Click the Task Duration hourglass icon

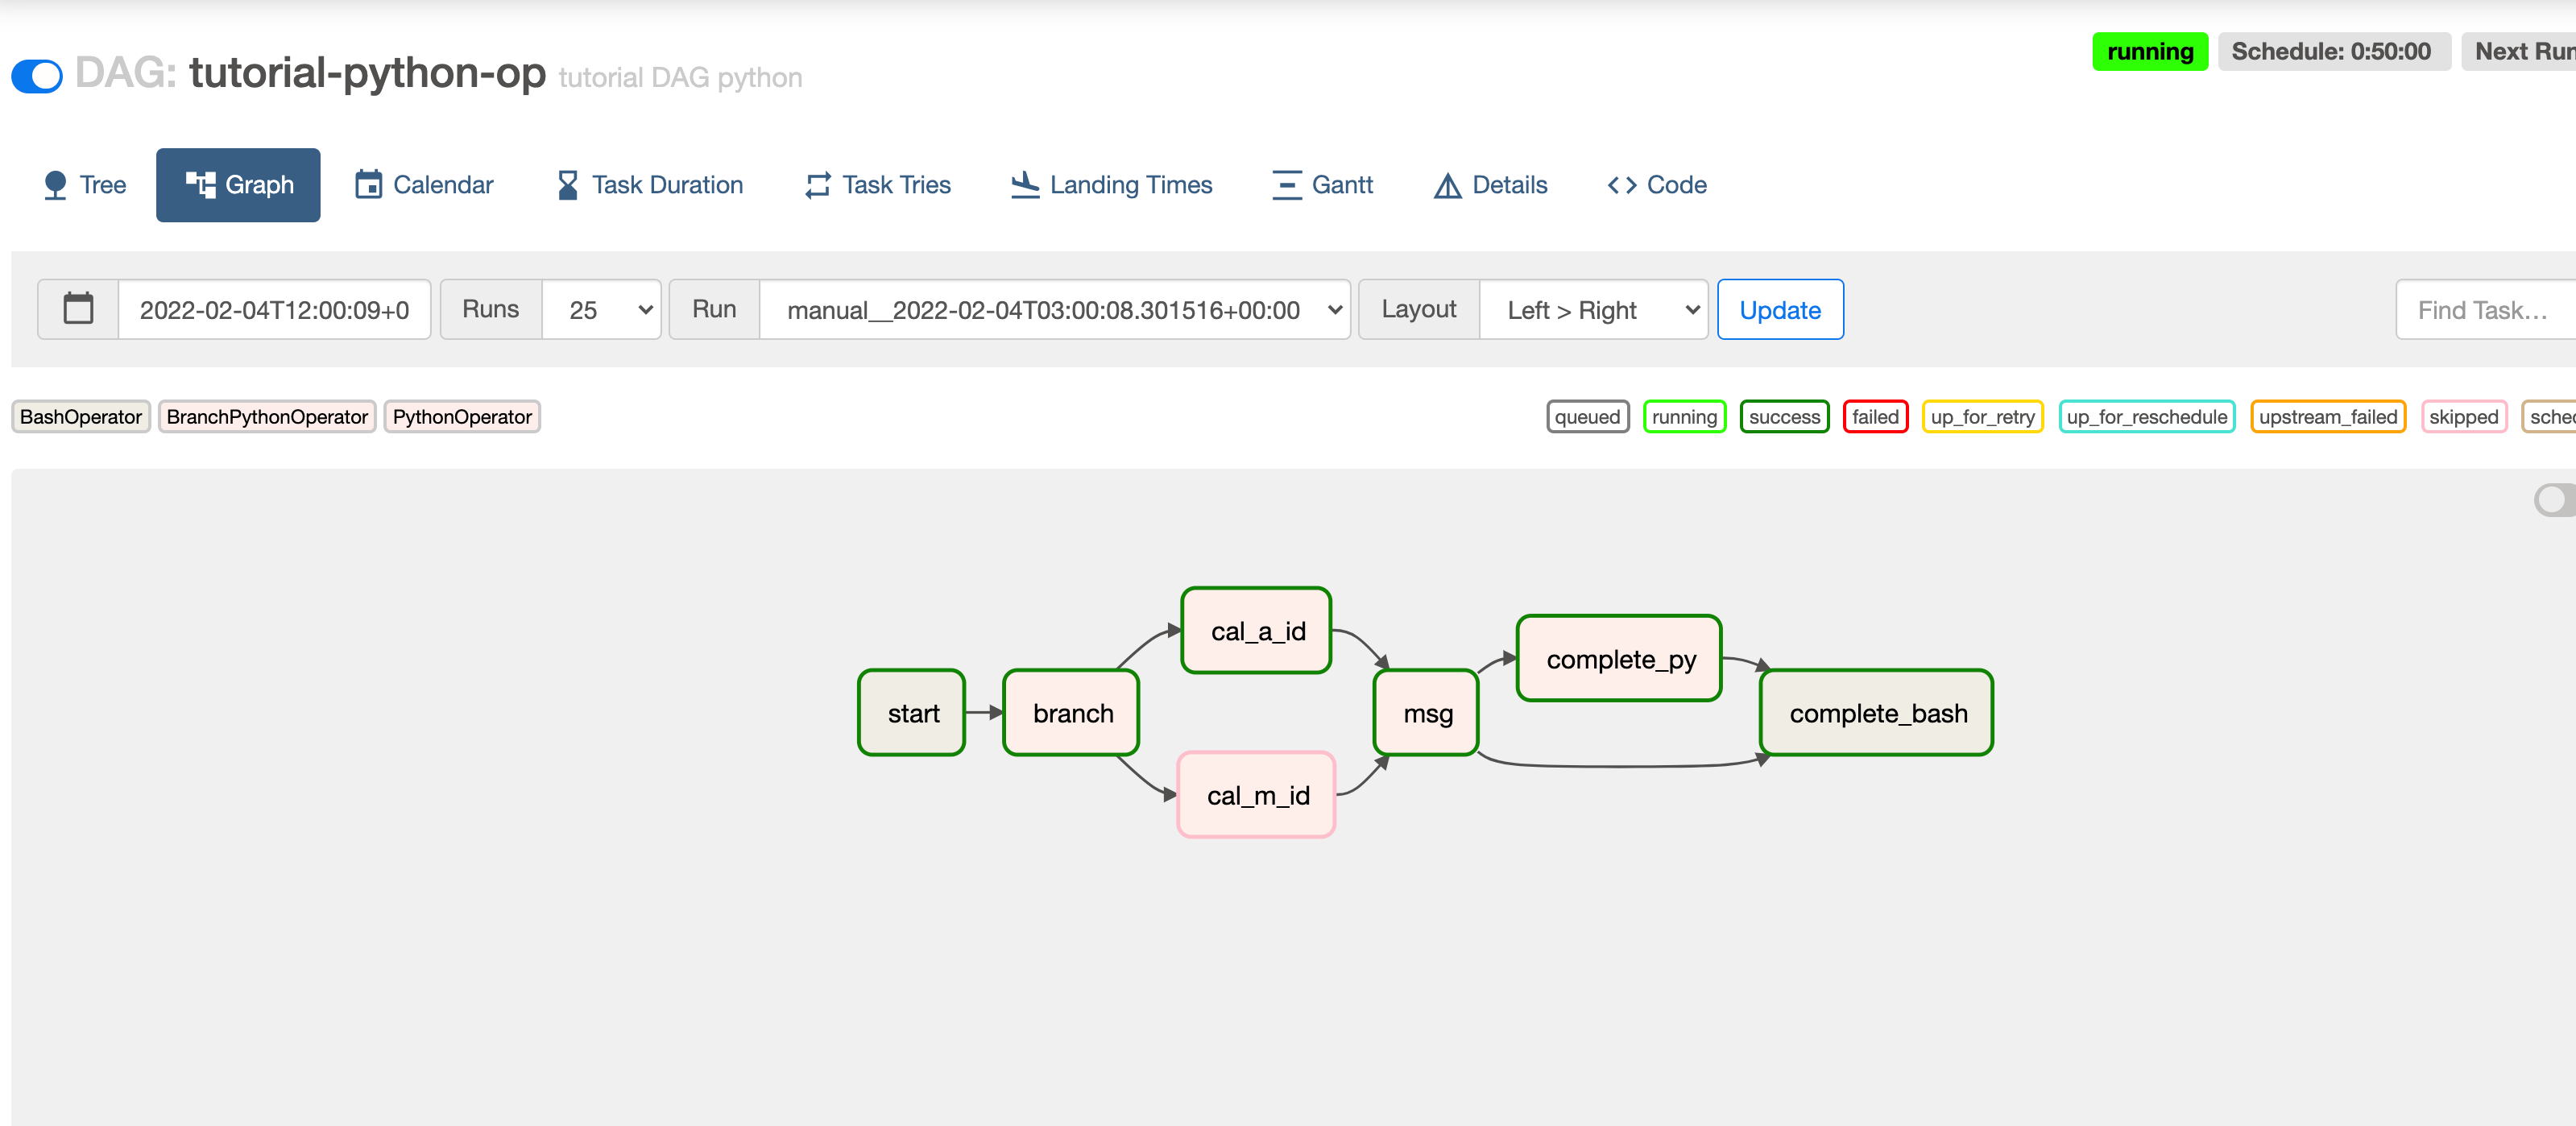tap(567, 185)
